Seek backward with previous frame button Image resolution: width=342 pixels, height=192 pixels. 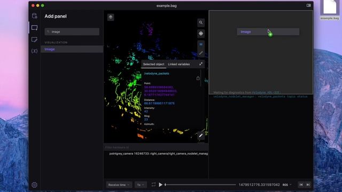(301, 185)
